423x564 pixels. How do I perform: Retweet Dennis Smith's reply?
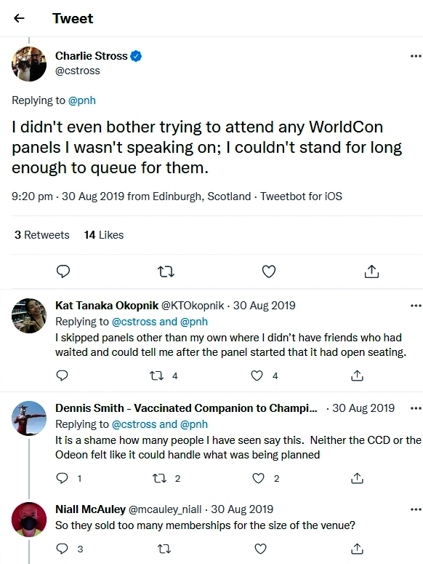pyautogui.click(x=159, y=478)
